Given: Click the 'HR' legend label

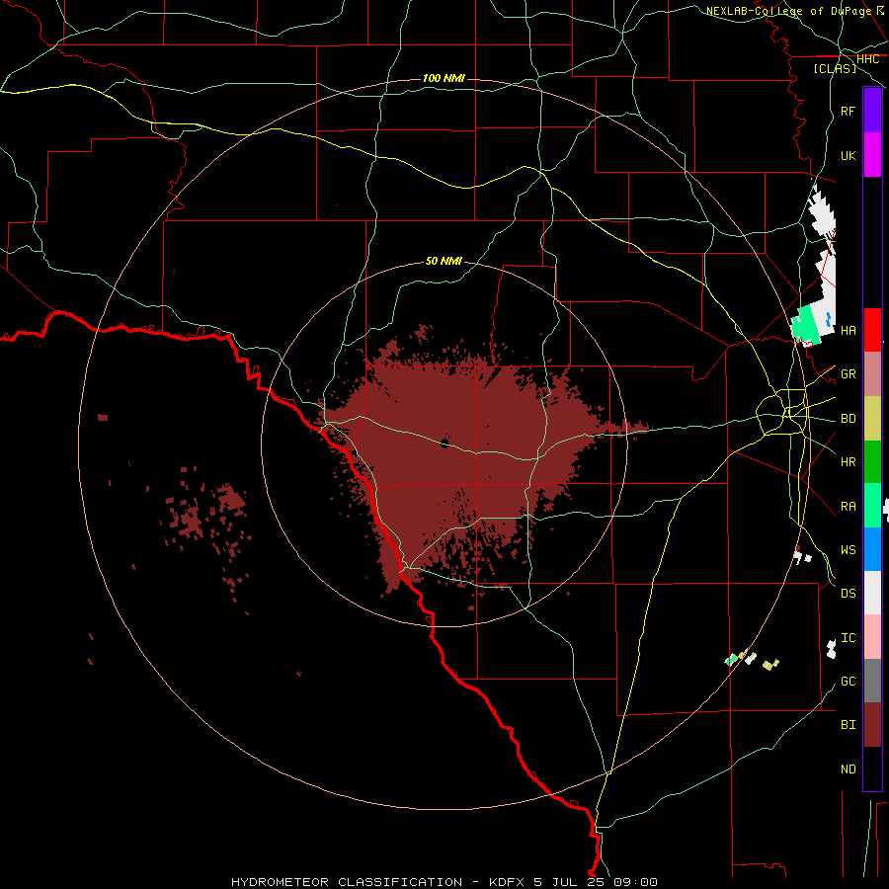Looking at the screenshot, I should (848, 462).
